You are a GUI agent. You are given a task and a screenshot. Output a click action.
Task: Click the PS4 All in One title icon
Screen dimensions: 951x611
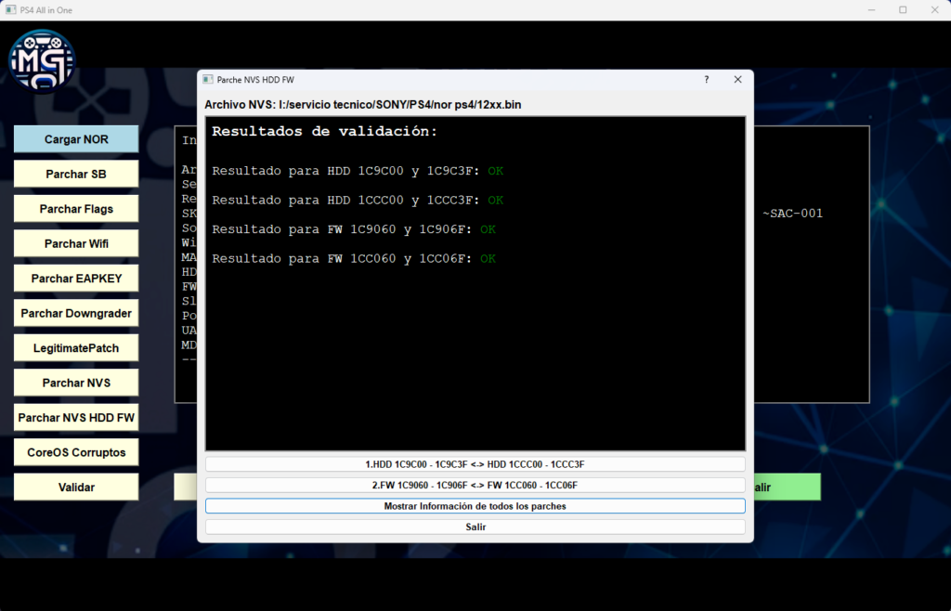point(11,10)
